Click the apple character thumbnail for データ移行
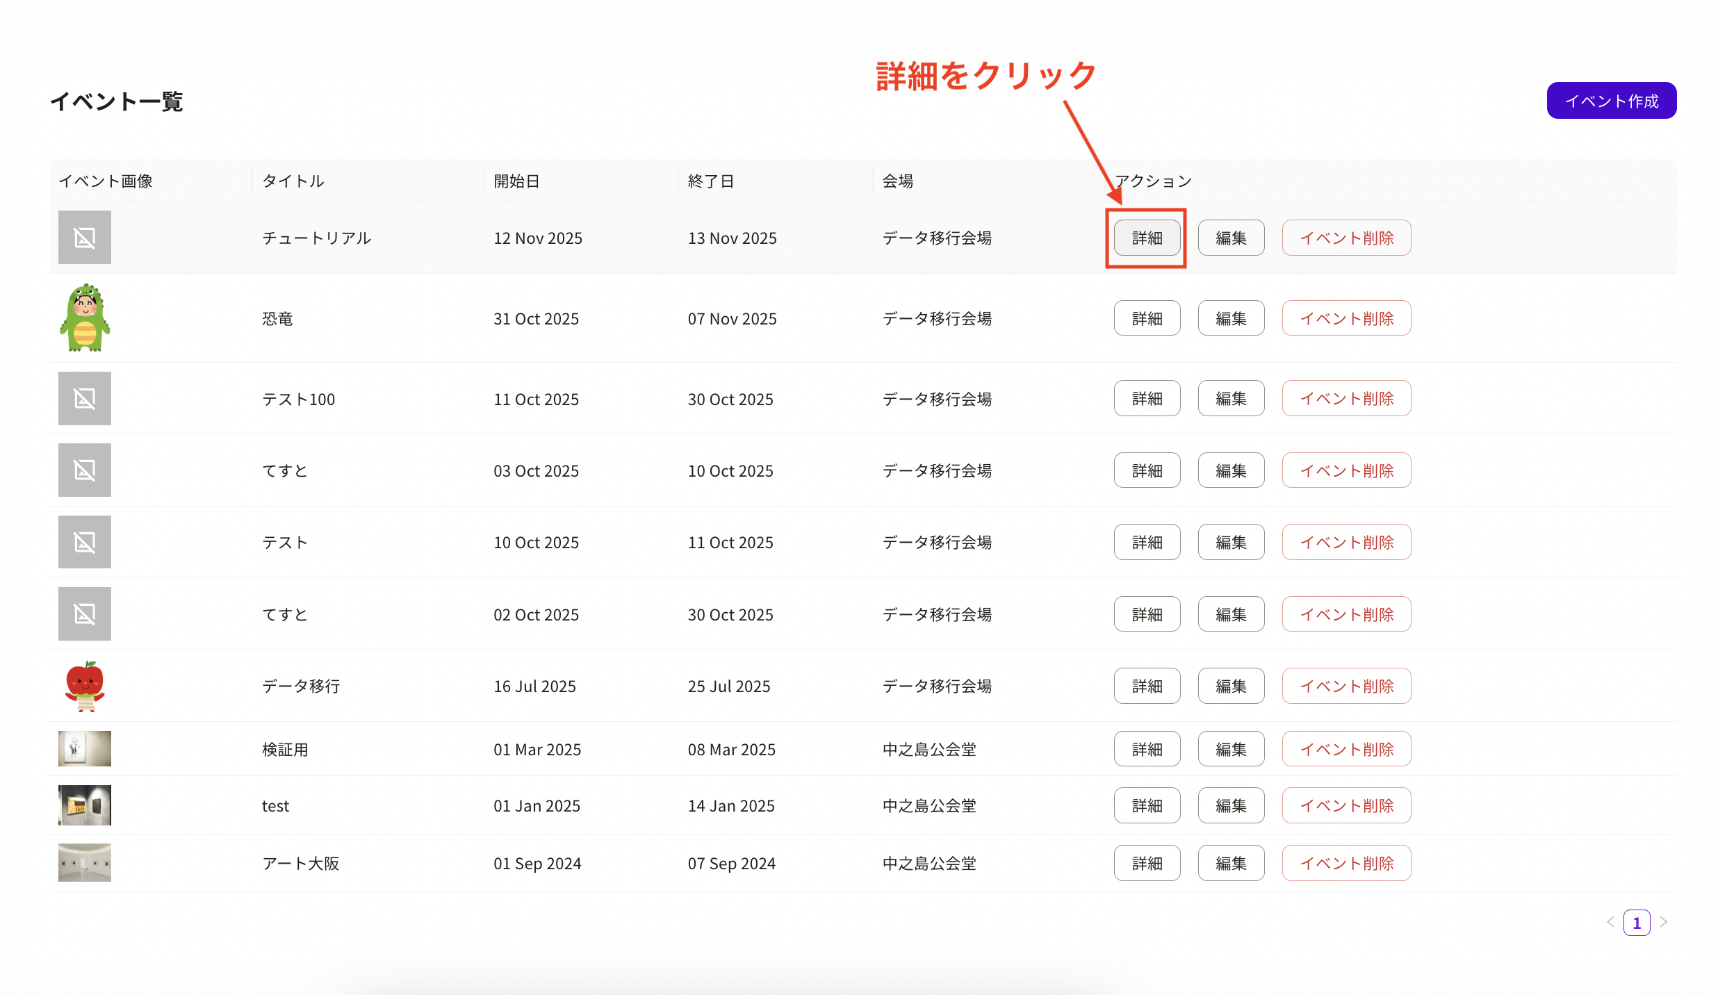This screenshot has width=1718, height=995. click(x=84, y=686)
